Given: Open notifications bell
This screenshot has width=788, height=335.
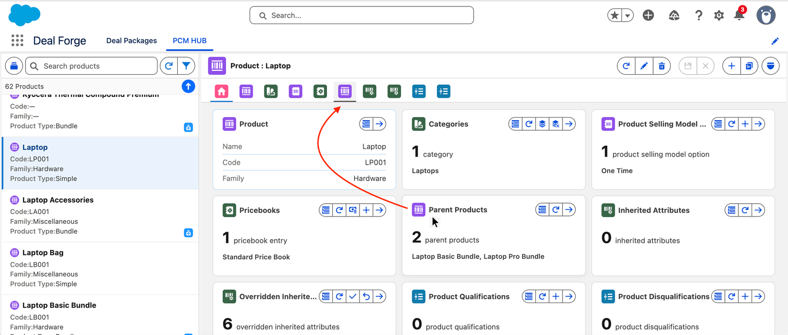Looking at the screenshot, I should (x=739, y=15).
